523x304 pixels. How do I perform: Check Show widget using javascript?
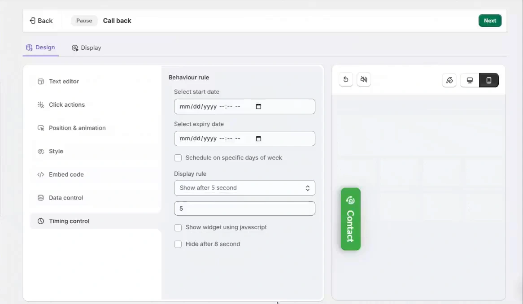pyautogui.click(x=178, y=228)
